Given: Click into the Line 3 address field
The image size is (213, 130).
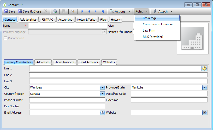Looking at the screenshot, I should (118, 81).
